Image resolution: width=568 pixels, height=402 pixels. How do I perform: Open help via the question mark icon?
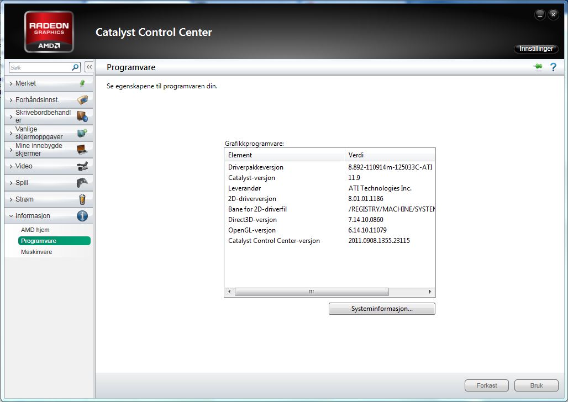point(552,67)
